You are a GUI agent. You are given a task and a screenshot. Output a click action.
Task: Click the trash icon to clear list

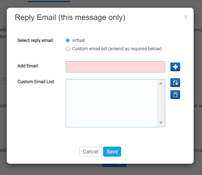coord(175,95)
